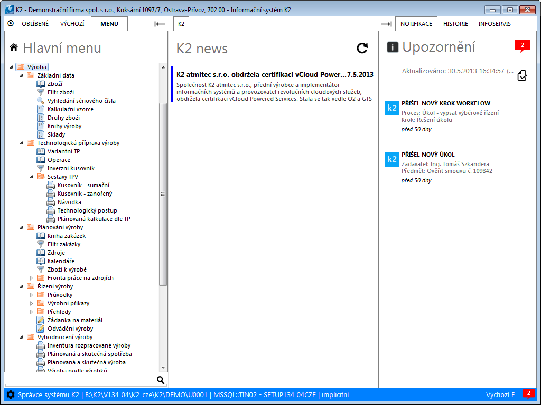Expand the Přehledy folder
541x405 pixels.
point(31,312)
